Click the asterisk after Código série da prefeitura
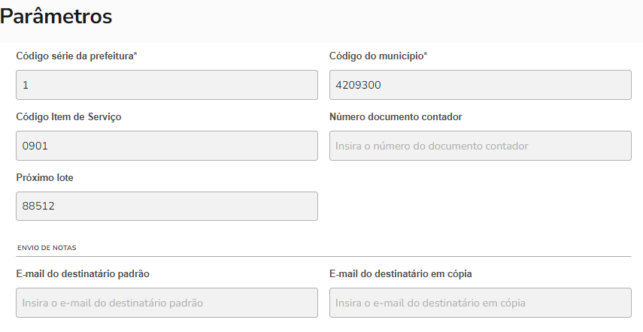 pyautogui.click(x=135, y=56)
